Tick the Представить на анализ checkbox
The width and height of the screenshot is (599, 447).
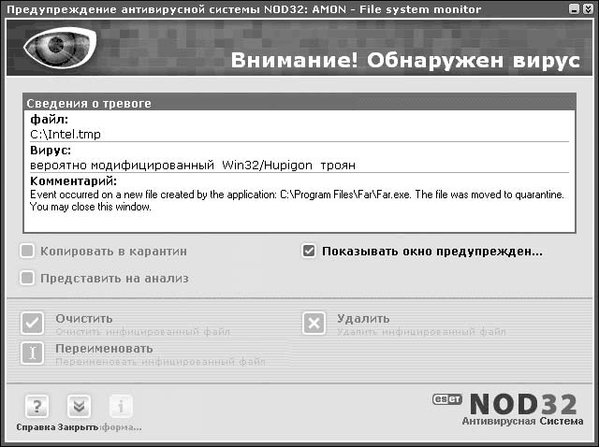click(x=28, y=278)
